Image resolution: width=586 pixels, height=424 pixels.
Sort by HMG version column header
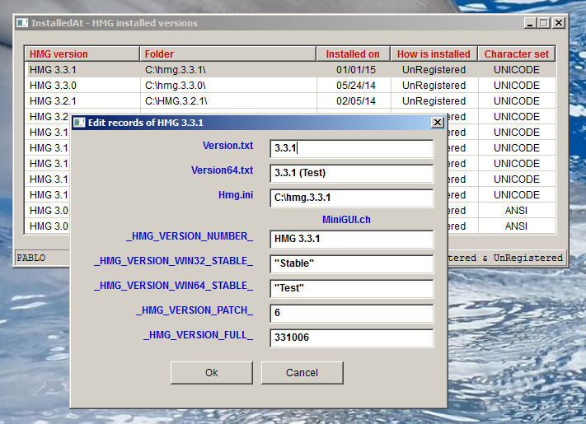pos(82,54)
